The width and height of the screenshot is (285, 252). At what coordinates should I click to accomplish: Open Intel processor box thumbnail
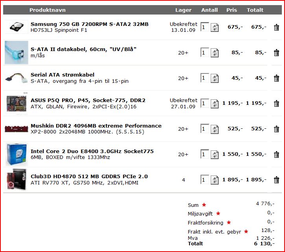(17, 154)
